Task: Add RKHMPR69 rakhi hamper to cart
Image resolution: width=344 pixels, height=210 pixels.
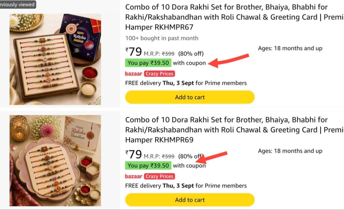Action: tap(190, 200)
